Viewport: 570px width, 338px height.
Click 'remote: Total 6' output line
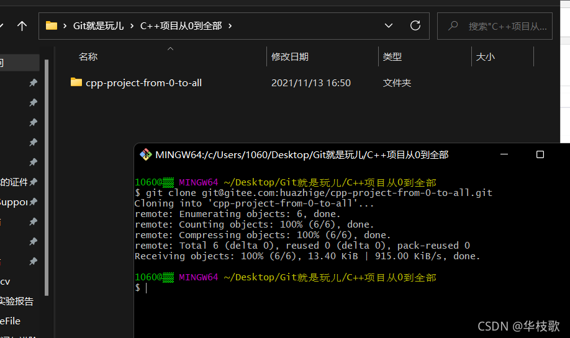click(x=302, y=246)
